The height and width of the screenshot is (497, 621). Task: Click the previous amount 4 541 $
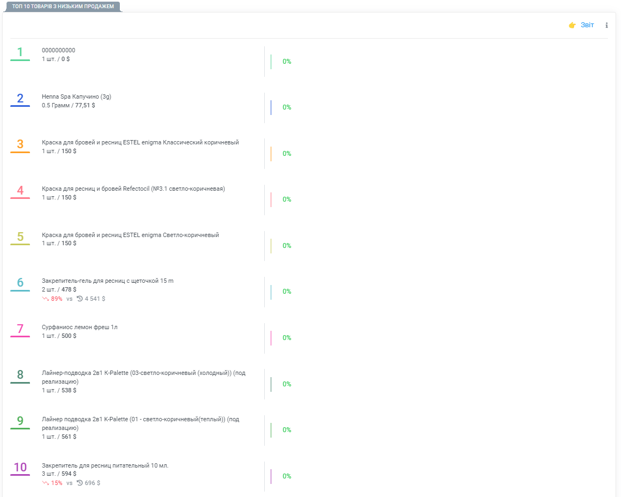(95, 299)
